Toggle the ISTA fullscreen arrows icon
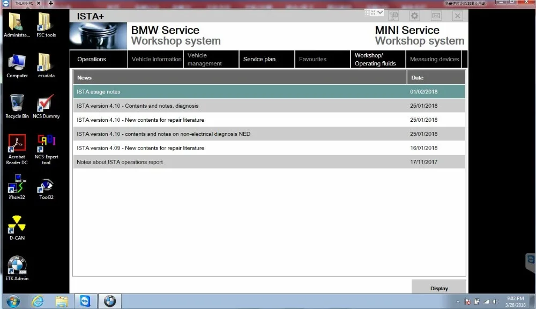The width and height of the screenshot is (536, 309). tap(373, 13)
